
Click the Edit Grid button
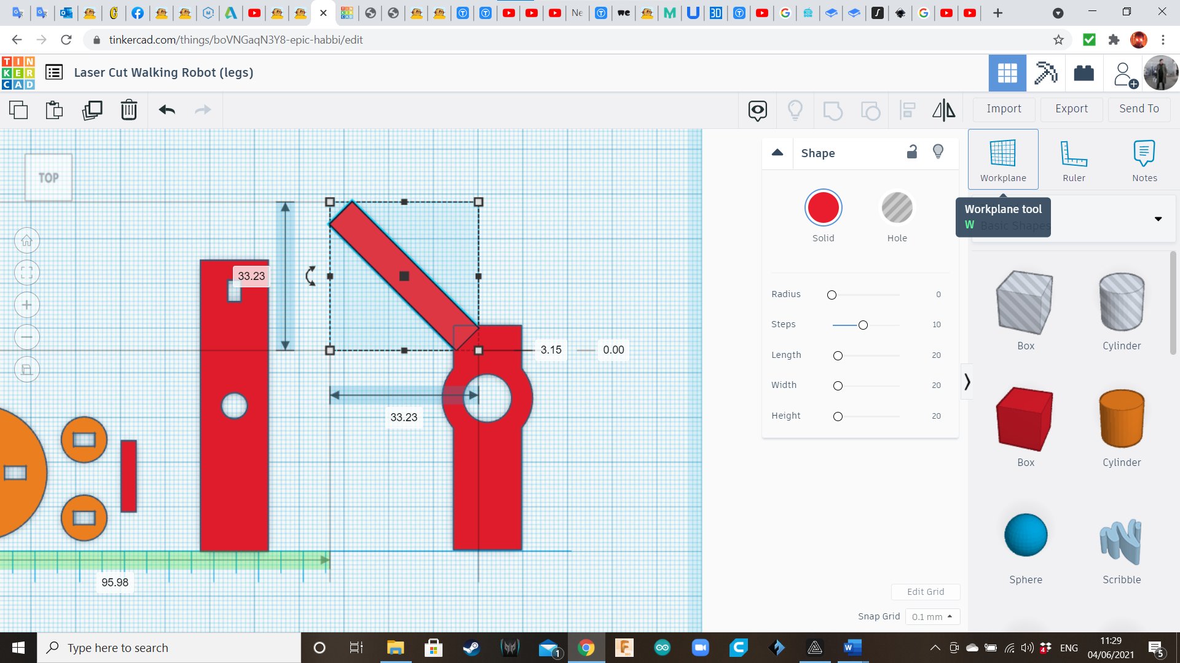[926, 592]
